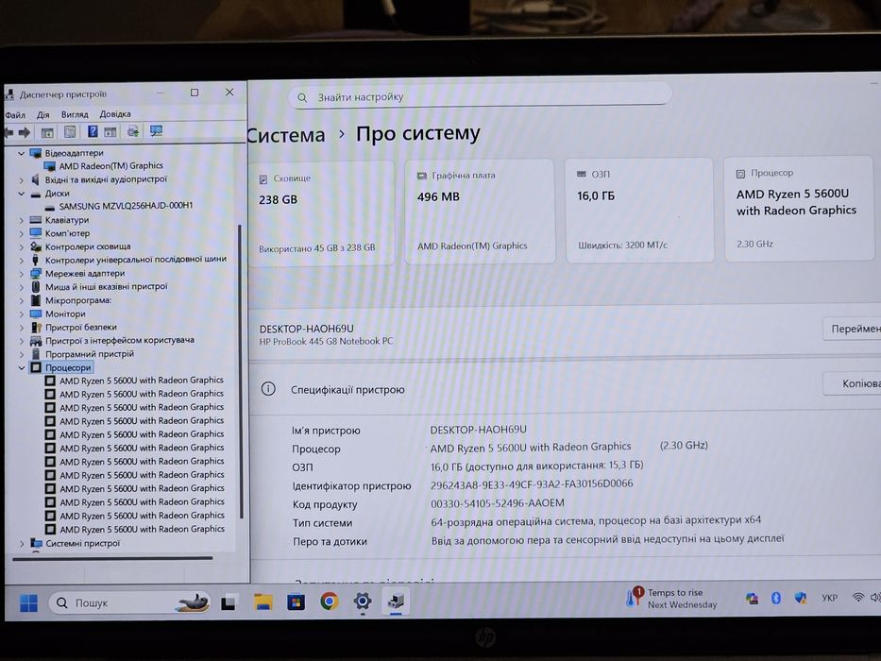Click the show/hide console tree toolbar icon
881x661 pixels.
click(x=47, y=132)
